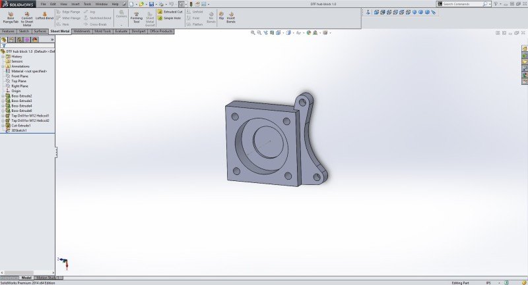This screenshot has height=285, width=528.
Task: Switch to the Sketch tab
Action: [x=24, y=31]
